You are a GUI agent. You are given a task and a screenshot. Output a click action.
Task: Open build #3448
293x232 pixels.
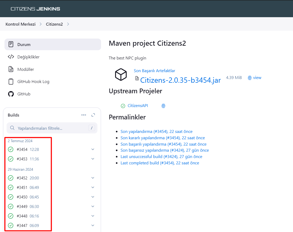pos(22,216)
